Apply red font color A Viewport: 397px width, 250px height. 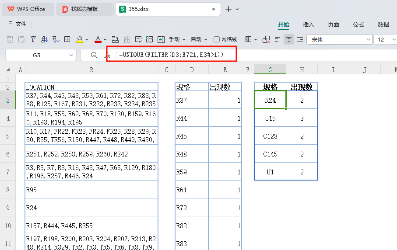coord(98,39)
